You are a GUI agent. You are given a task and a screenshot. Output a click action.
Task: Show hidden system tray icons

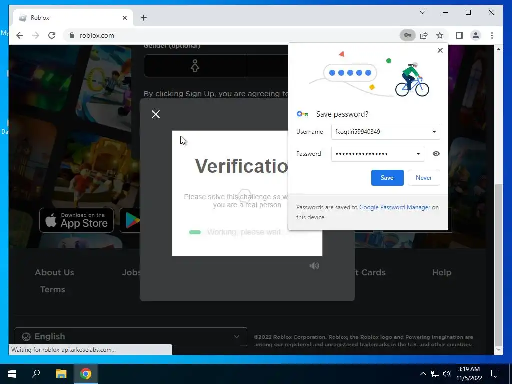423,374
